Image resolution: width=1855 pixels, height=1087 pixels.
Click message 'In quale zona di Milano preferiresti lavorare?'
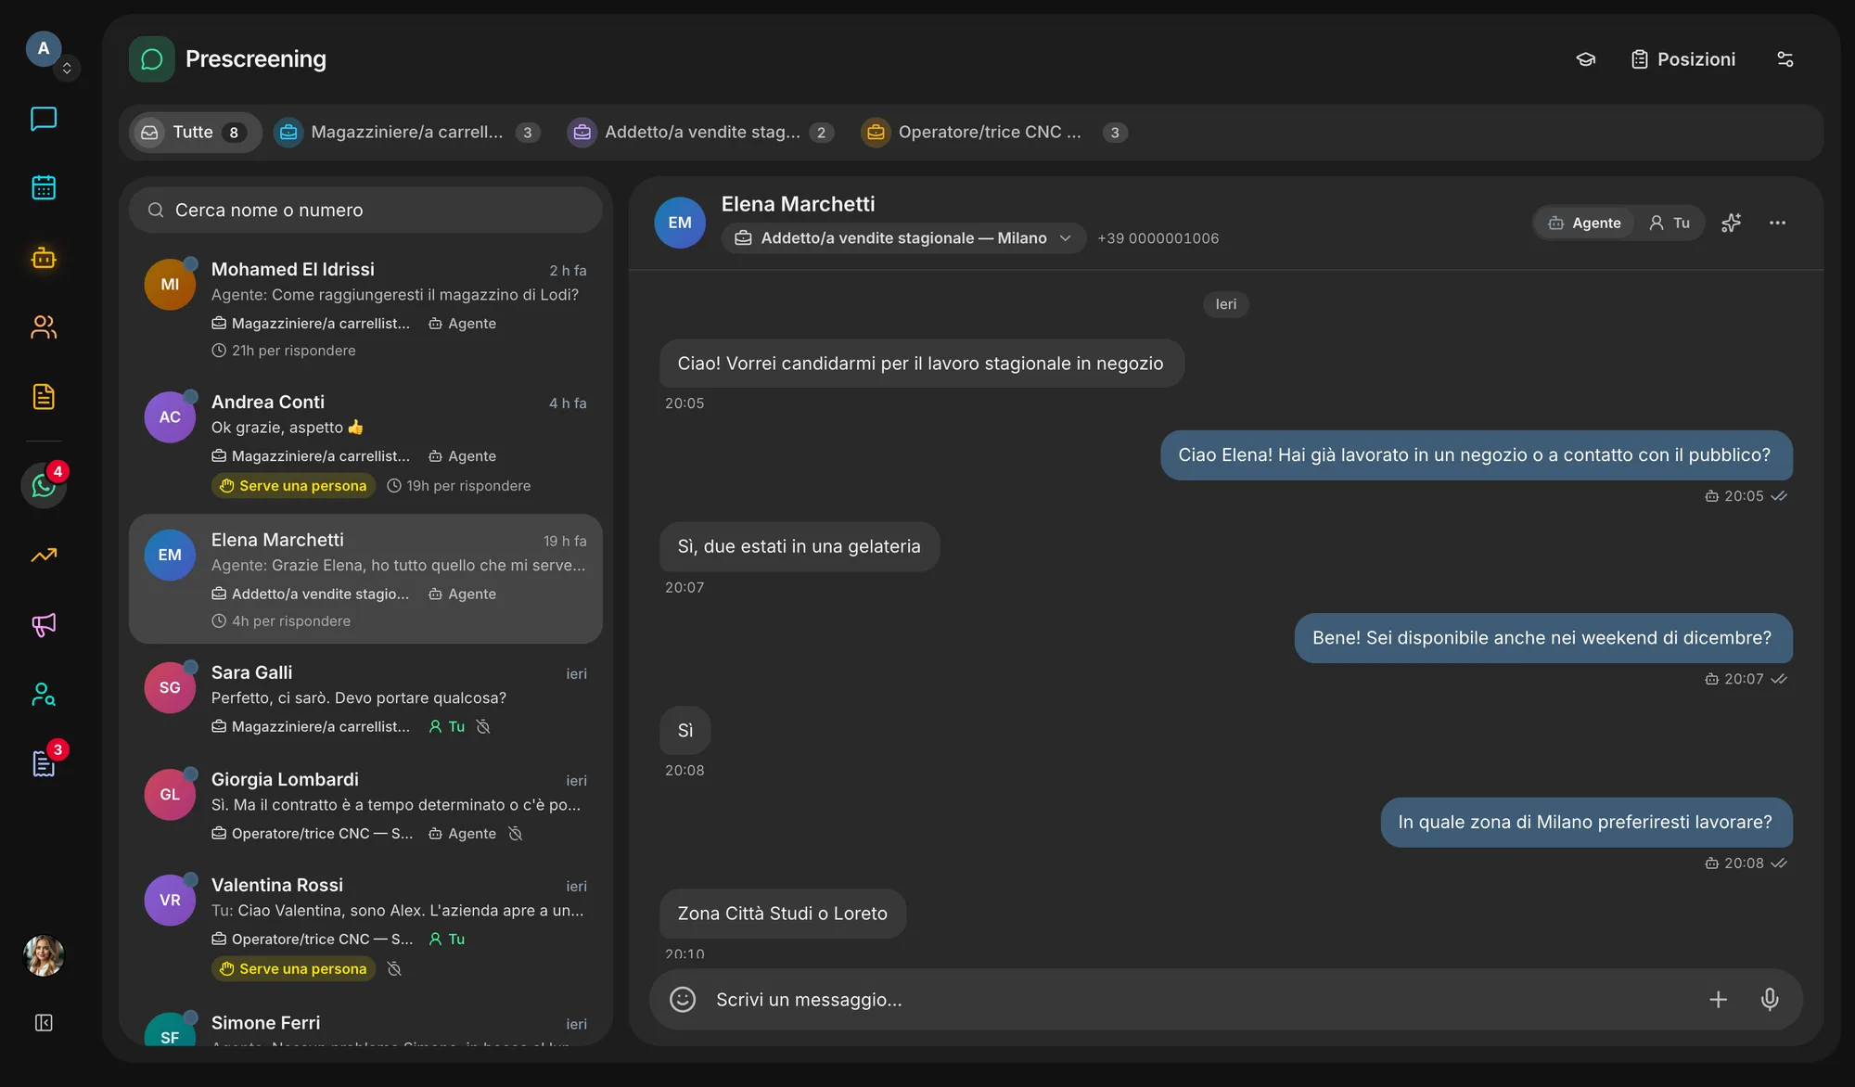coord(1586,823)
